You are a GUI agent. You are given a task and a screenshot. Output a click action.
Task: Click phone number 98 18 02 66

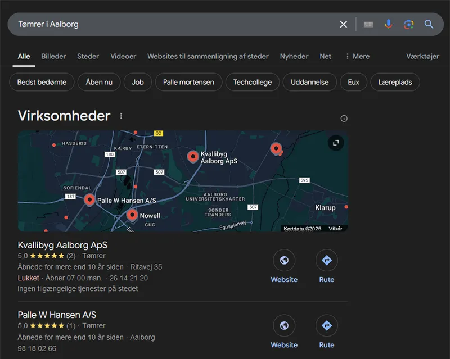tap(37, 348)
